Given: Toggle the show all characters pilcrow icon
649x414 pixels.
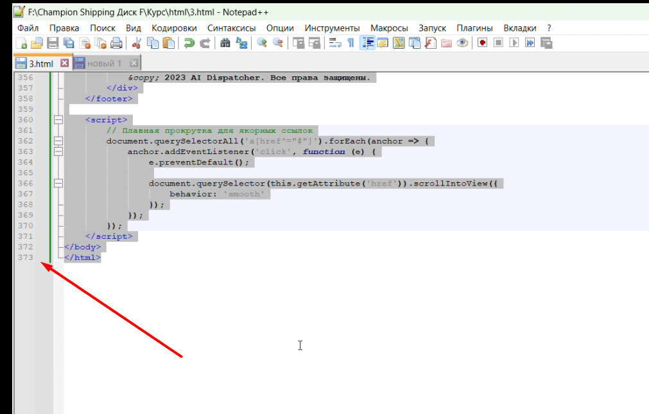Looking at the screenshot, I should (351, 43).
